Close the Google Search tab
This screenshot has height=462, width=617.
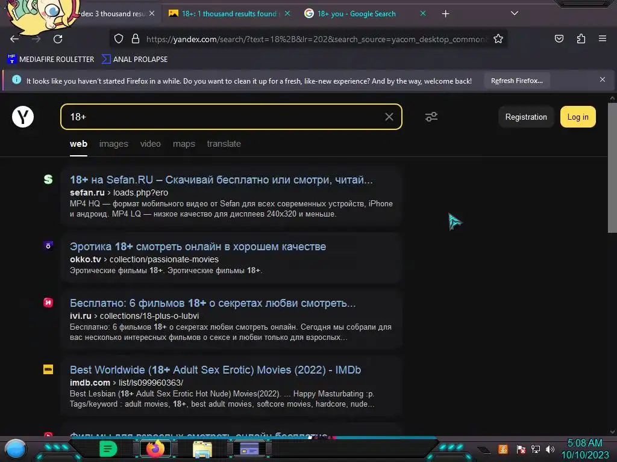coord(423,13)
